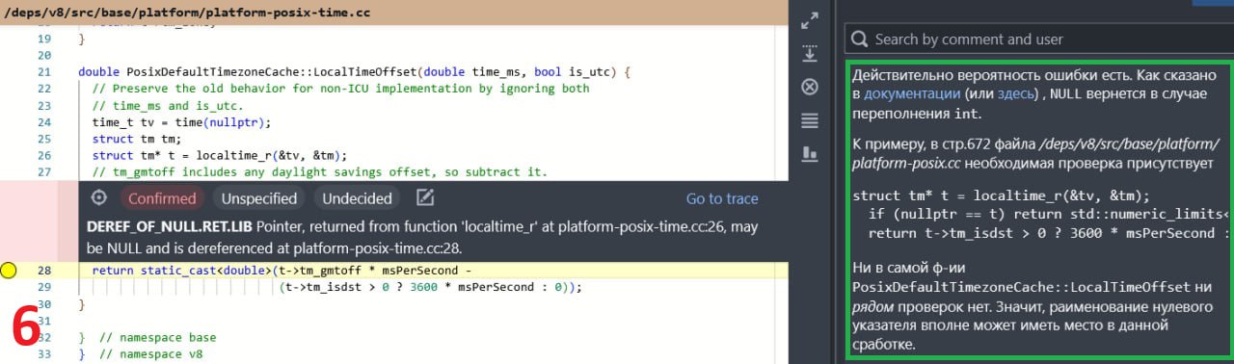Screen dimensions: 1234x364
Task: Click the crosshair target icon beside Confirmed
Action: 98,198
